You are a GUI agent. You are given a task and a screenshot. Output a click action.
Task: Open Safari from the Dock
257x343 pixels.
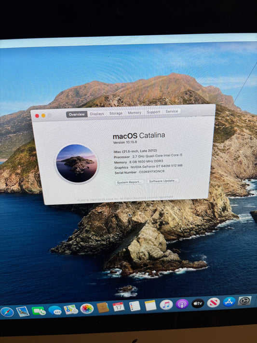7,312
